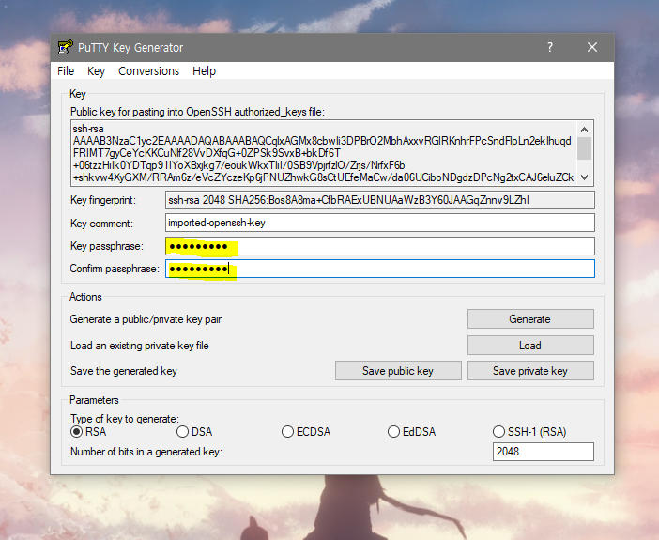Click the Save private key button
This screenshot has width=659, height=540.
[530, 371]
